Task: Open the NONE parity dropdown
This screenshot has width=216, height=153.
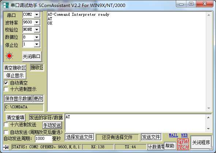Action: pos(37,29)
